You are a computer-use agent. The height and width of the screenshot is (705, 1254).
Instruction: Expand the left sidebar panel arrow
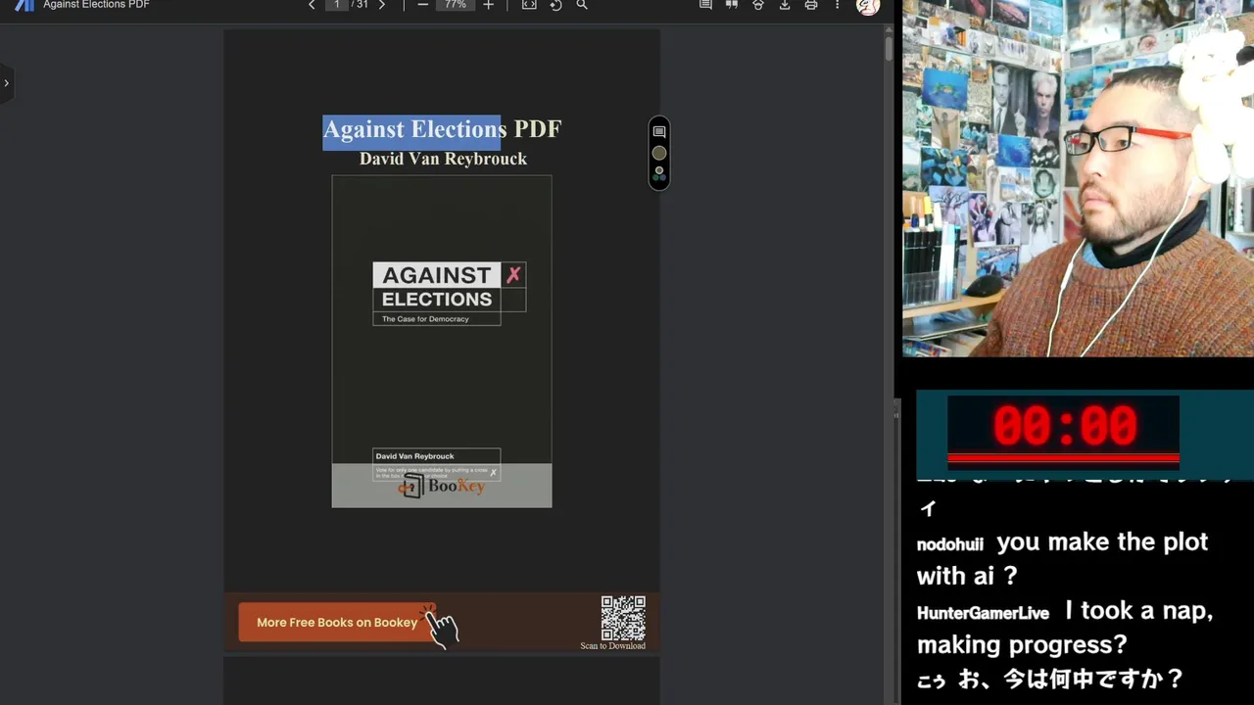6,83
